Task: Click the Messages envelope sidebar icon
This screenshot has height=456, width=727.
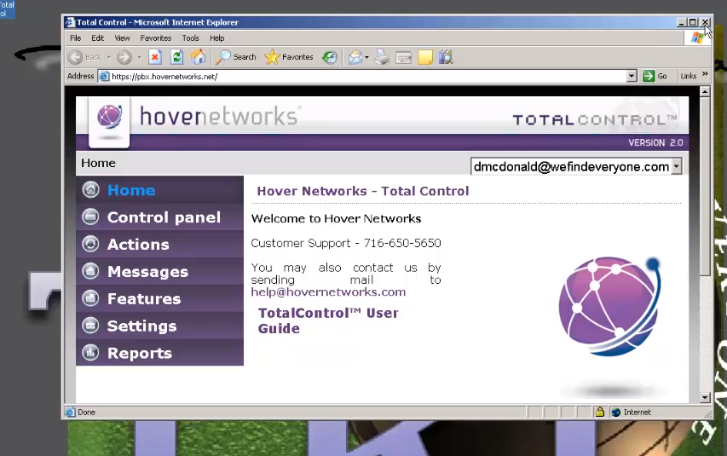Action: coord(90,271)
